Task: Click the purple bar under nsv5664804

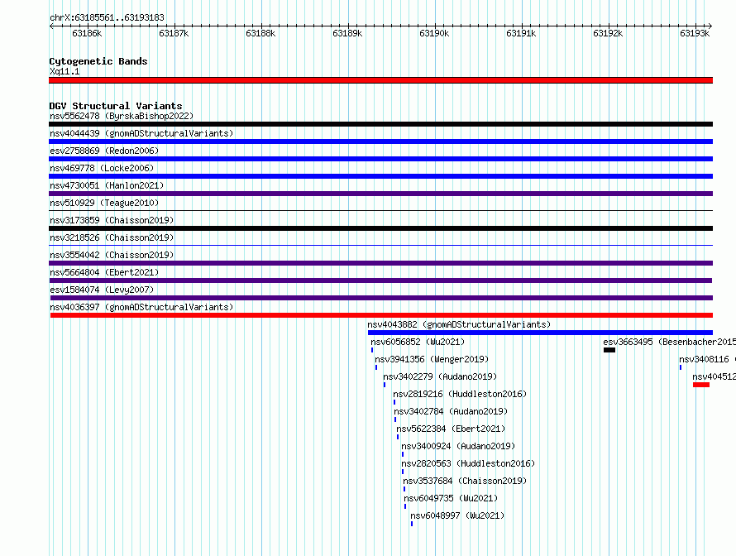Action: (x=380, y=280)
